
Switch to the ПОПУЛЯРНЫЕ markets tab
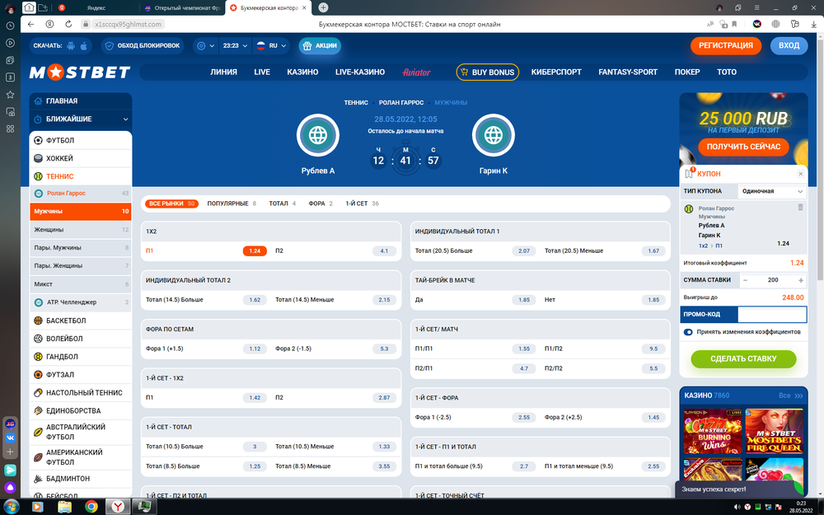pyautogui.click(x=232, y=204)
